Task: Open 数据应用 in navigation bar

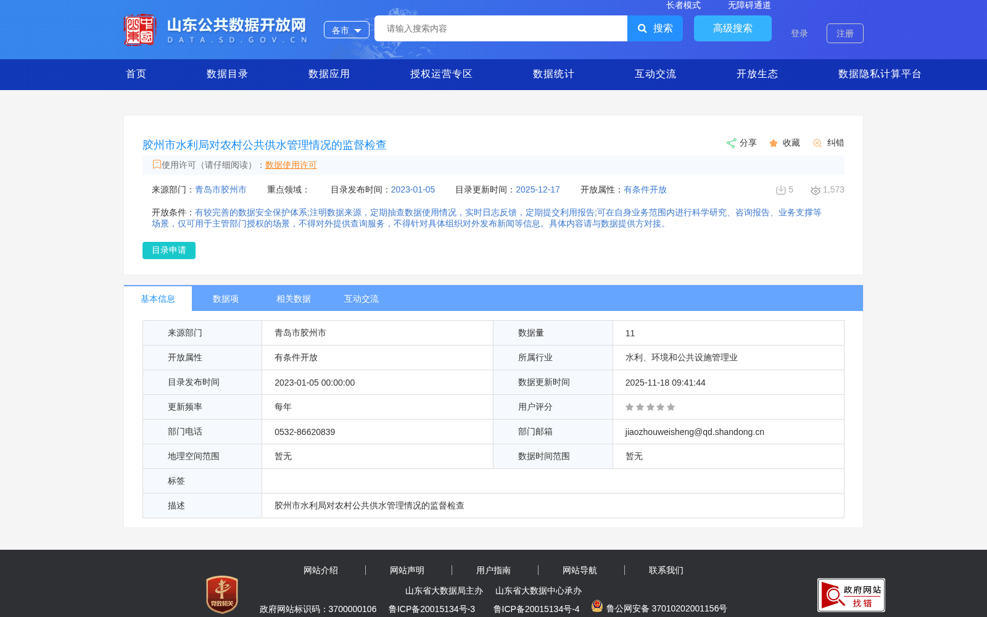Action: (x=329, y=74)
